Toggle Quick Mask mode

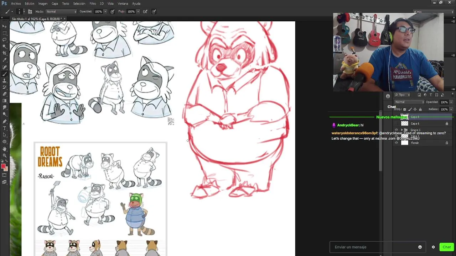(x=4, y=175)
